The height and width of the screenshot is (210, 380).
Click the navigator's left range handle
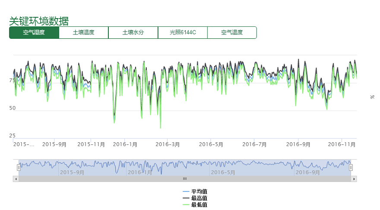19,167
